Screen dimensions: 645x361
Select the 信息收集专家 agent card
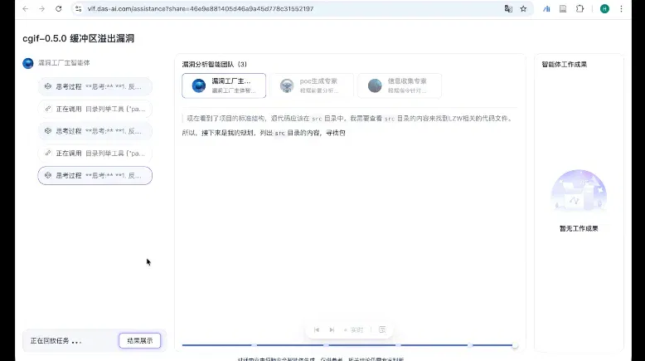point(400,85)
